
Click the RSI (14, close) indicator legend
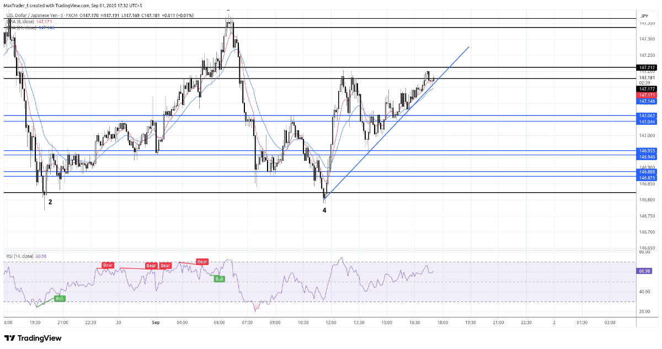(20, 256)
